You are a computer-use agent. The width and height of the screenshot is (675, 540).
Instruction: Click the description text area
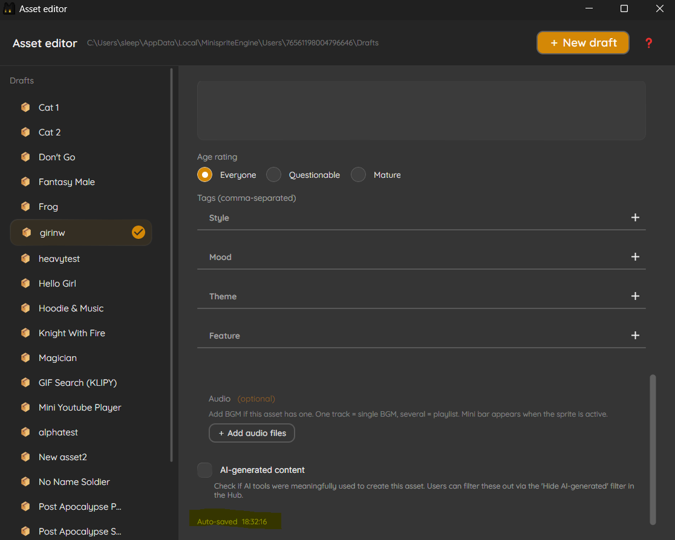tap(422, 110)
